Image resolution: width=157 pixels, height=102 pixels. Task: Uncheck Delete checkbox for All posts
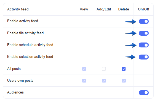[124, 69]
